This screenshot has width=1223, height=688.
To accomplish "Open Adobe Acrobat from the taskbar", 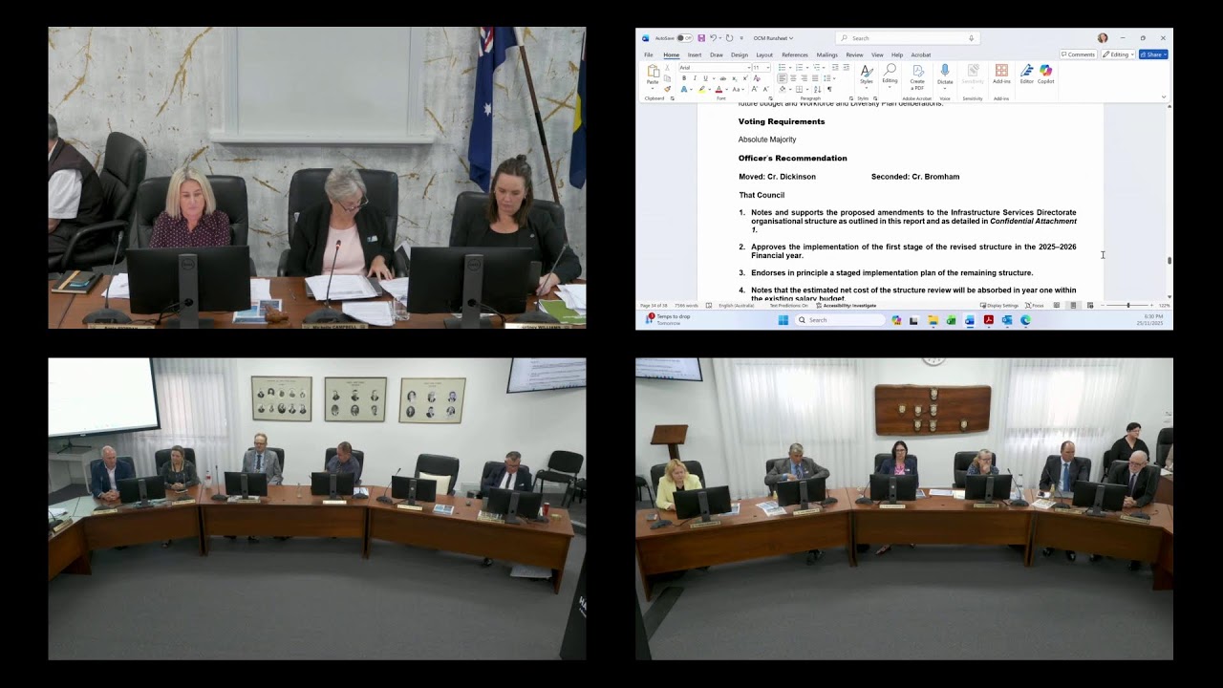I will click(989, 320).
